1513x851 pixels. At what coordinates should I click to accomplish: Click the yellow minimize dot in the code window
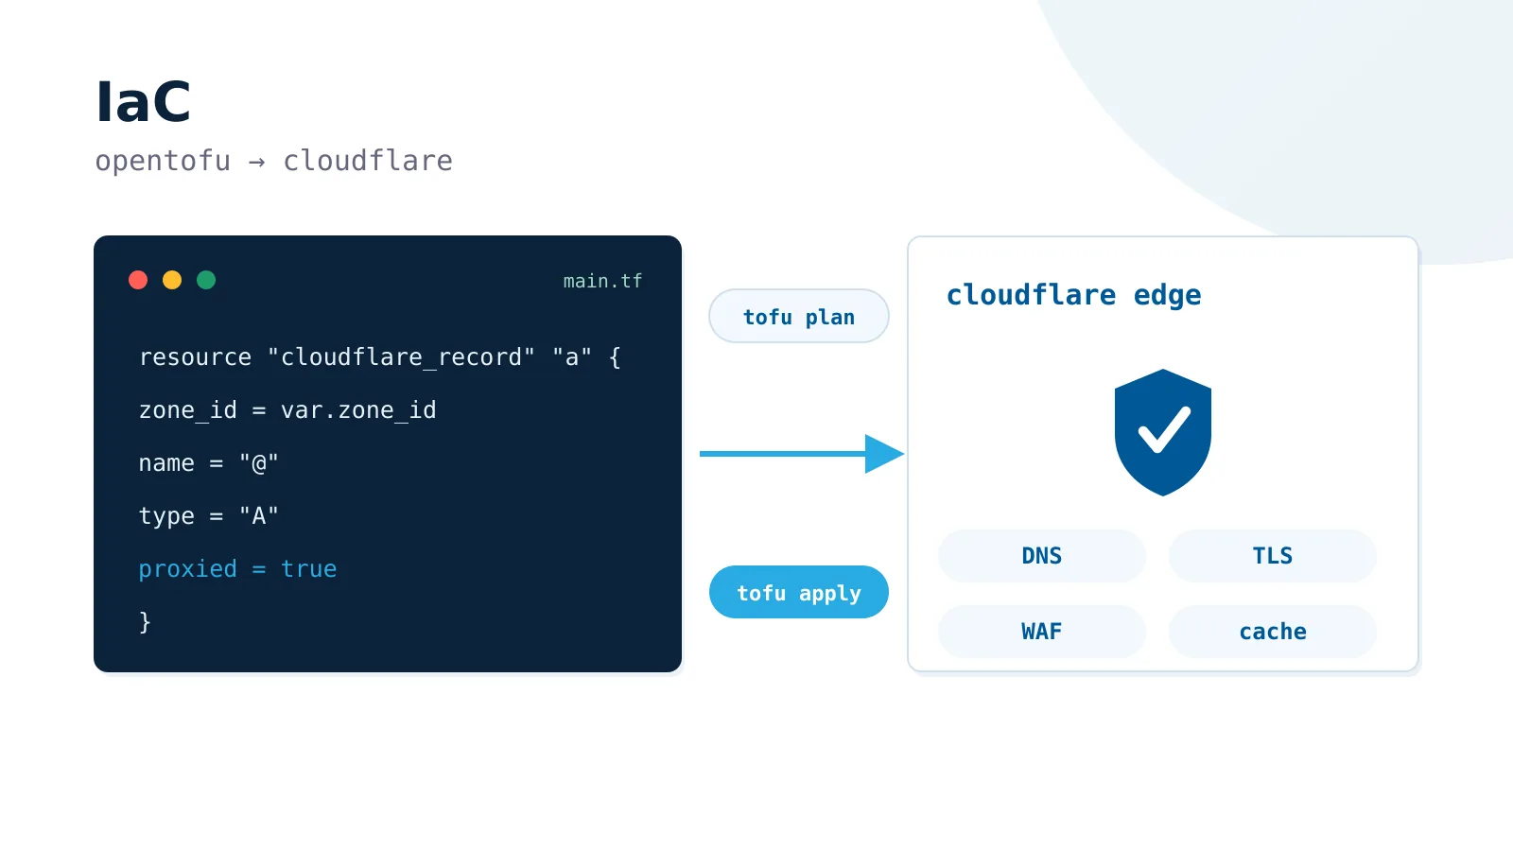[x=172, y=280]
